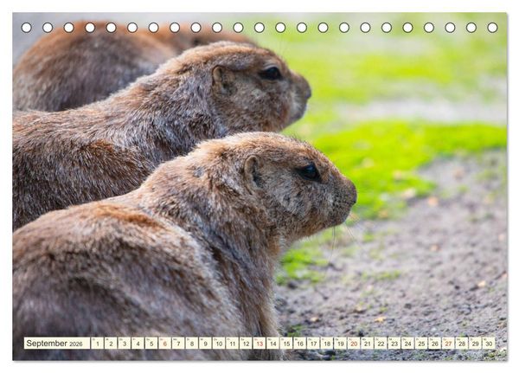Select day 12 in the calendar strip
The width and height of the screenshot is (519, 373).
pyautogui.click(x=246, y=344)
